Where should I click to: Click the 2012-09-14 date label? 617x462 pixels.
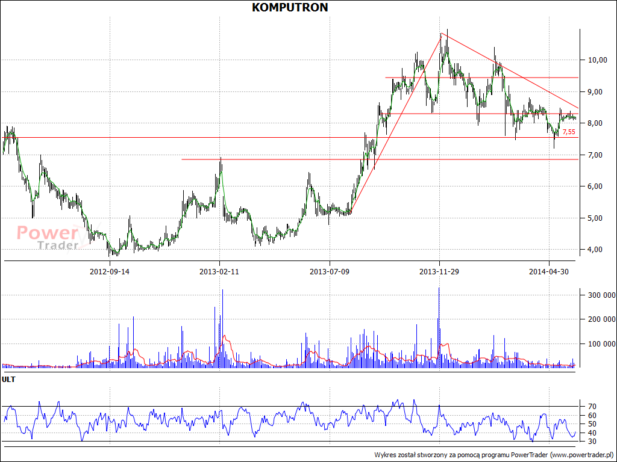pos(110,271)
